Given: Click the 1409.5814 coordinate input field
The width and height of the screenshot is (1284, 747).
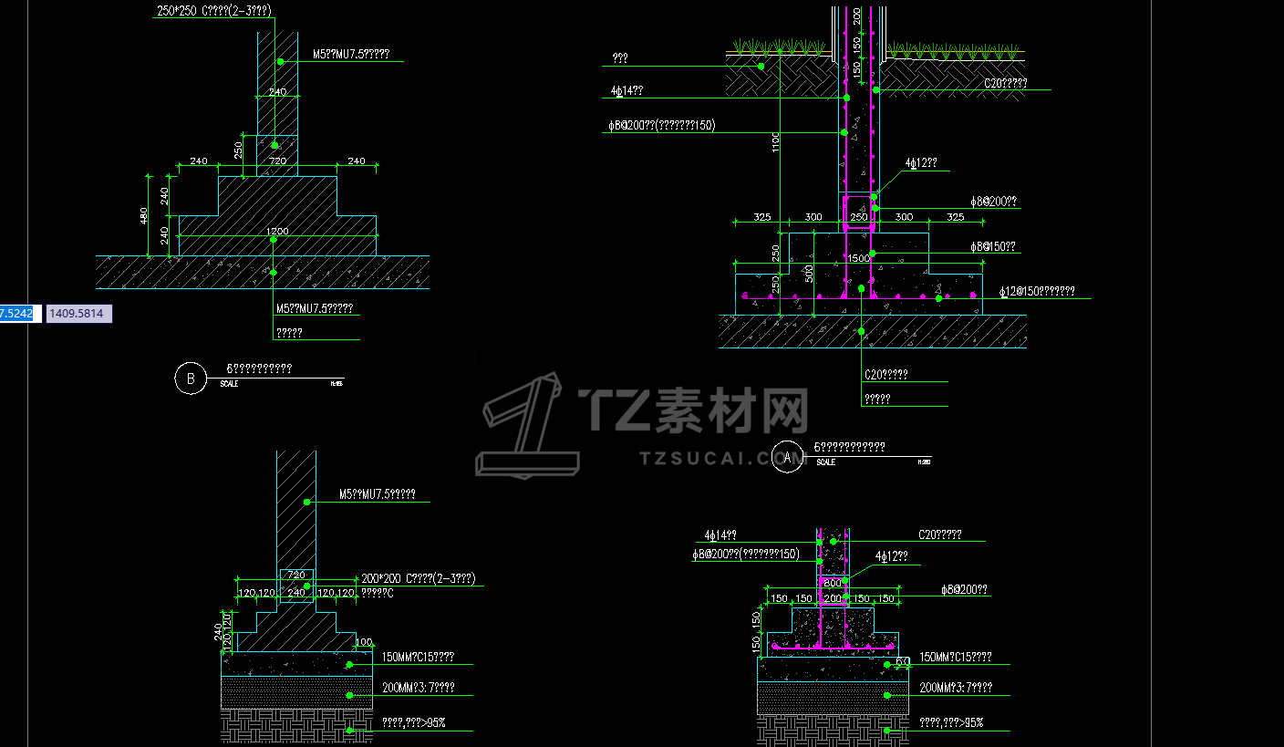Looking at the screenshot, I should 78,314.
